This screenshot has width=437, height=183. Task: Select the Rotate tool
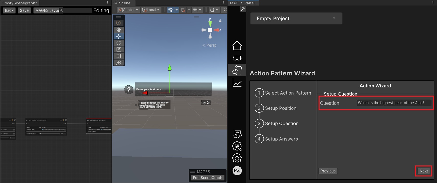[x=119, y=43]
